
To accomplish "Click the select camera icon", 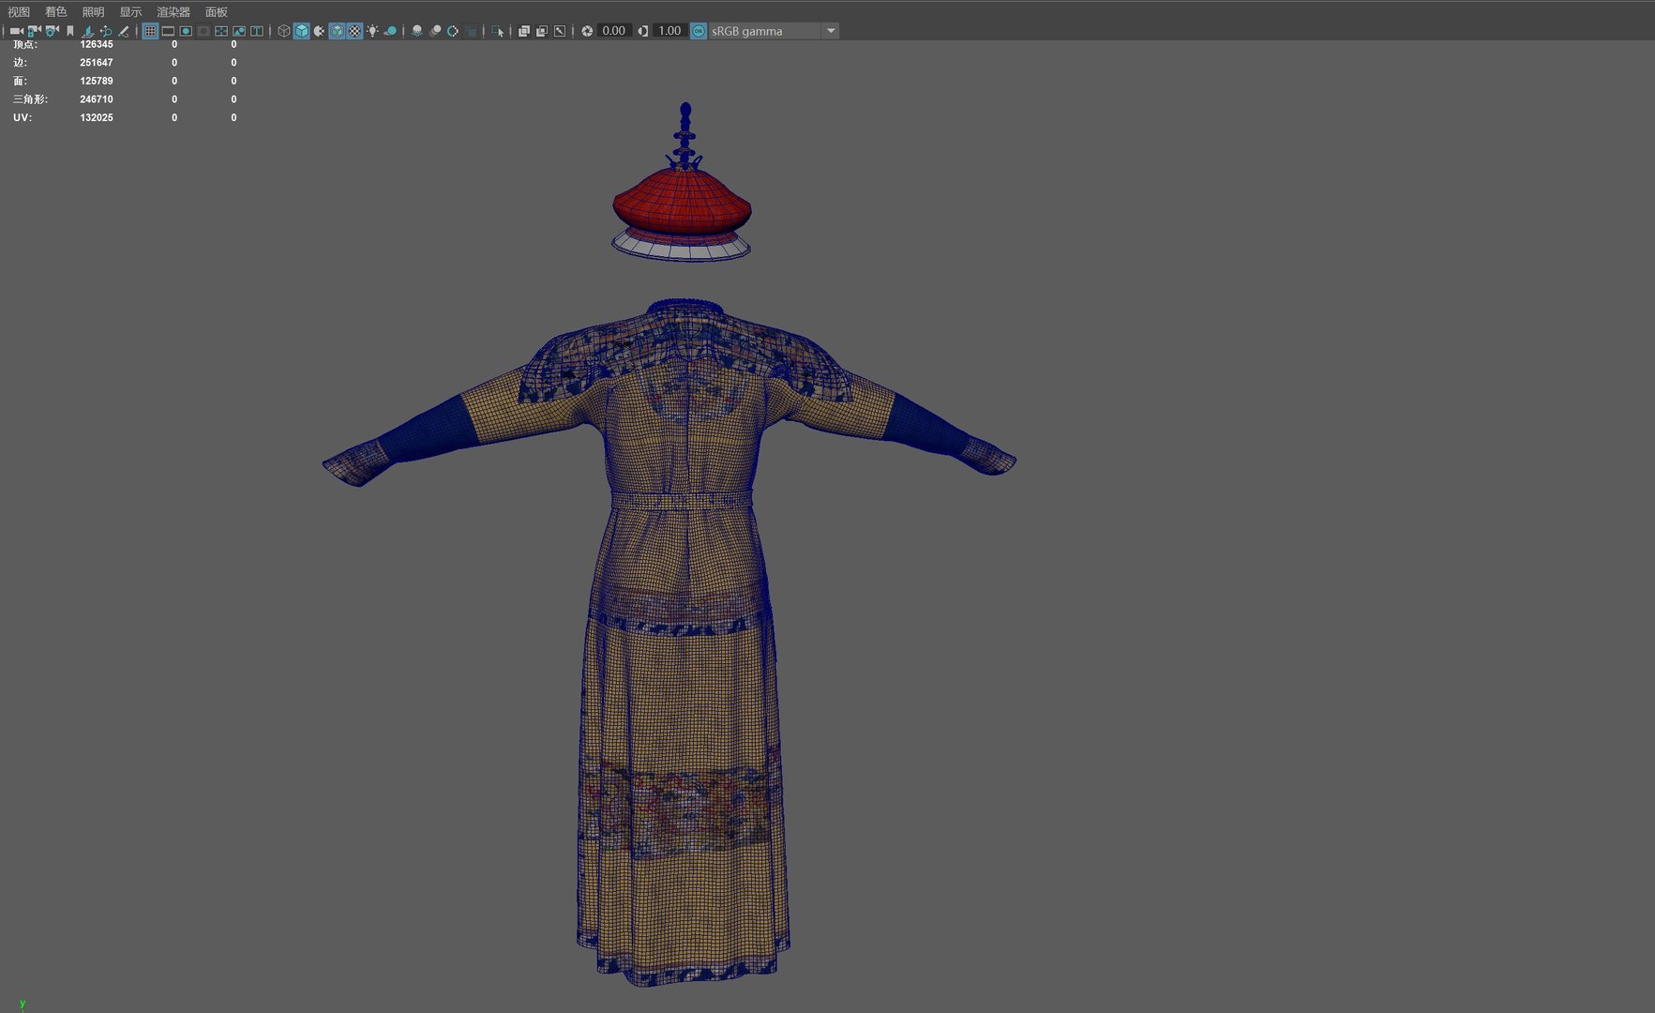I will tap(16, 31).
